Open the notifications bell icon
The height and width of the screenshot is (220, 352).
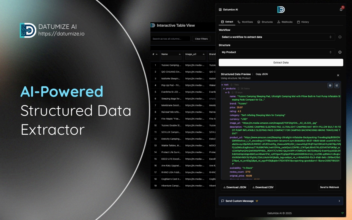tap(341, 9)
